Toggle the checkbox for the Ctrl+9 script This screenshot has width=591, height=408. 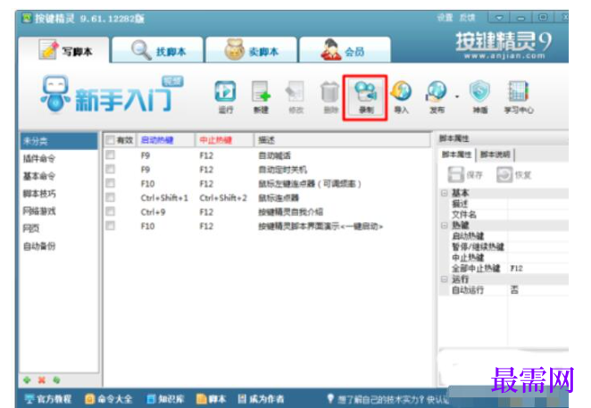pos(110,212)
